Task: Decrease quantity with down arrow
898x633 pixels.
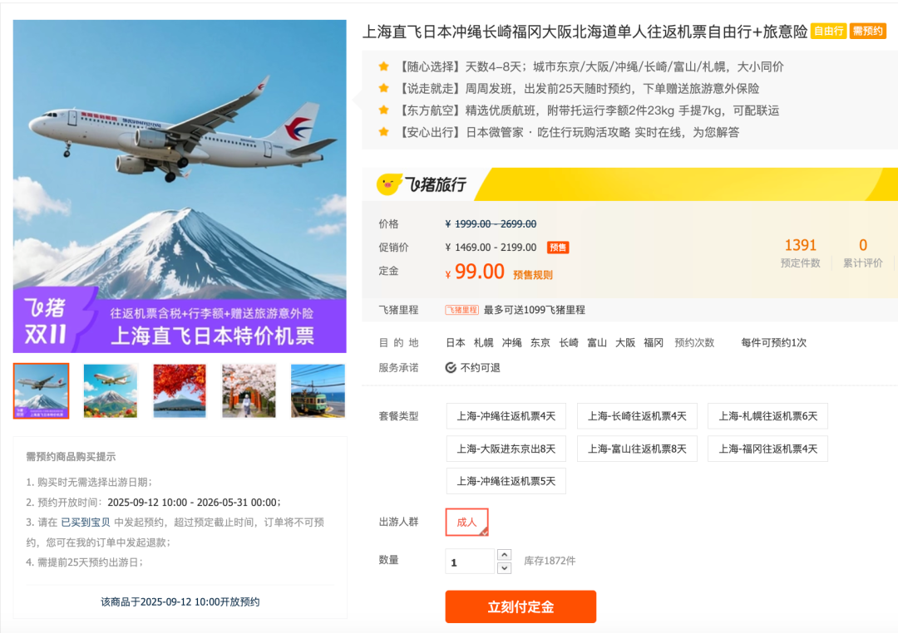Action: 504,567
